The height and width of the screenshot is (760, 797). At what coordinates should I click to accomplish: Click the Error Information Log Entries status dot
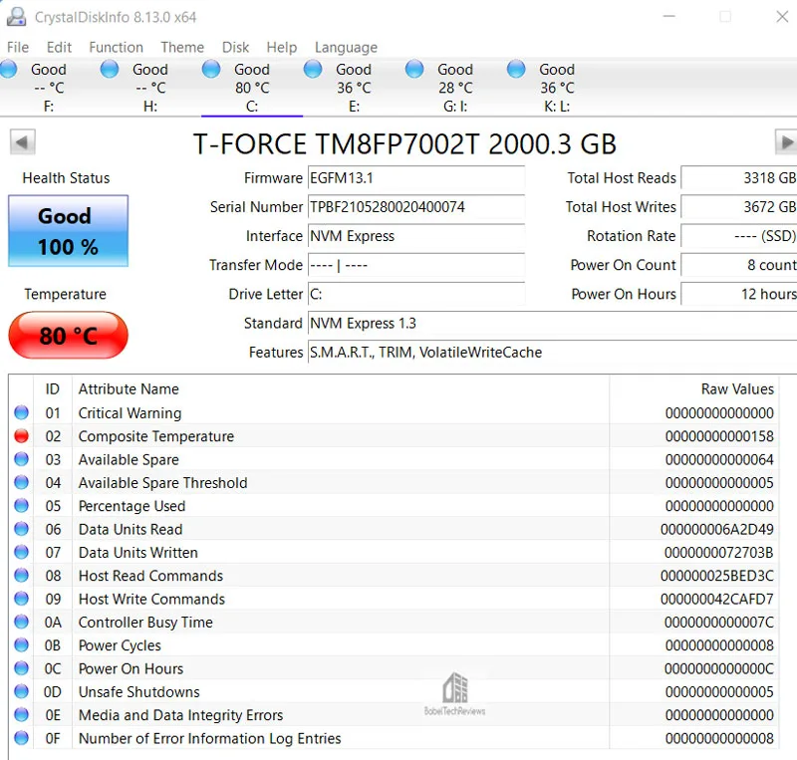(21, 738)
